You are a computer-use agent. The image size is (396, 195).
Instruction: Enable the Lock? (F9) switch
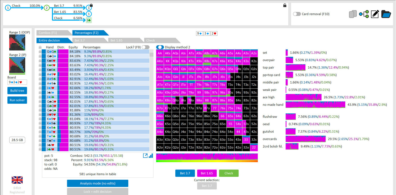click(x=145, y=47)
